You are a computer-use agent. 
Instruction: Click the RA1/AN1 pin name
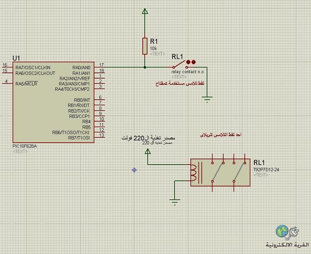[81, 73]
